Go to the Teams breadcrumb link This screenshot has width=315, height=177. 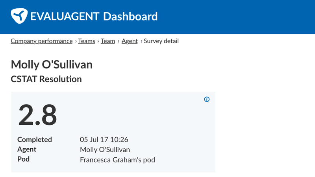tap(87, 41)
